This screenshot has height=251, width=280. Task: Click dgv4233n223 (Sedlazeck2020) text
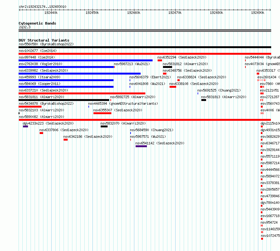pyautogui.click(x=48, y=123)
